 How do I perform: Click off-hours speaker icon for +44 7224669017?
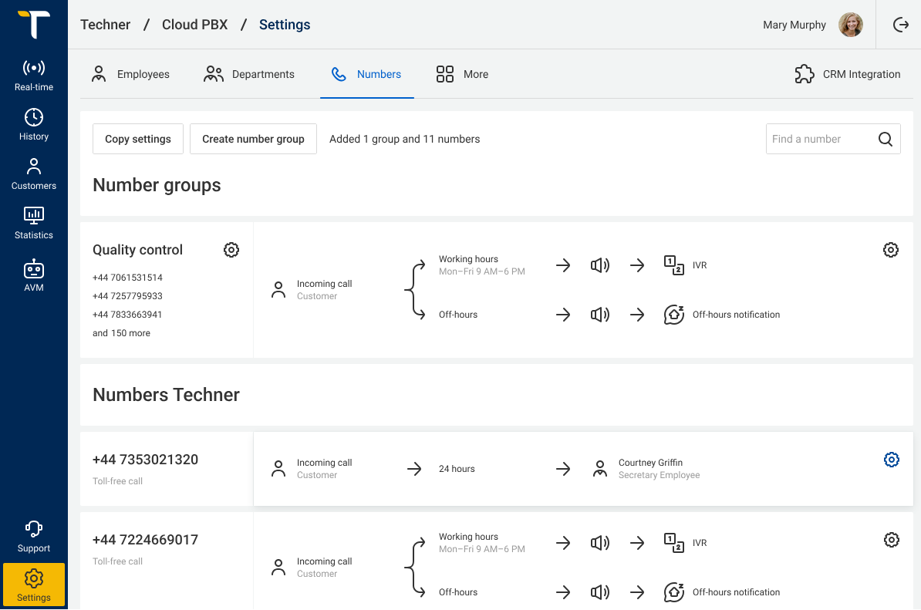pos(599,592)
